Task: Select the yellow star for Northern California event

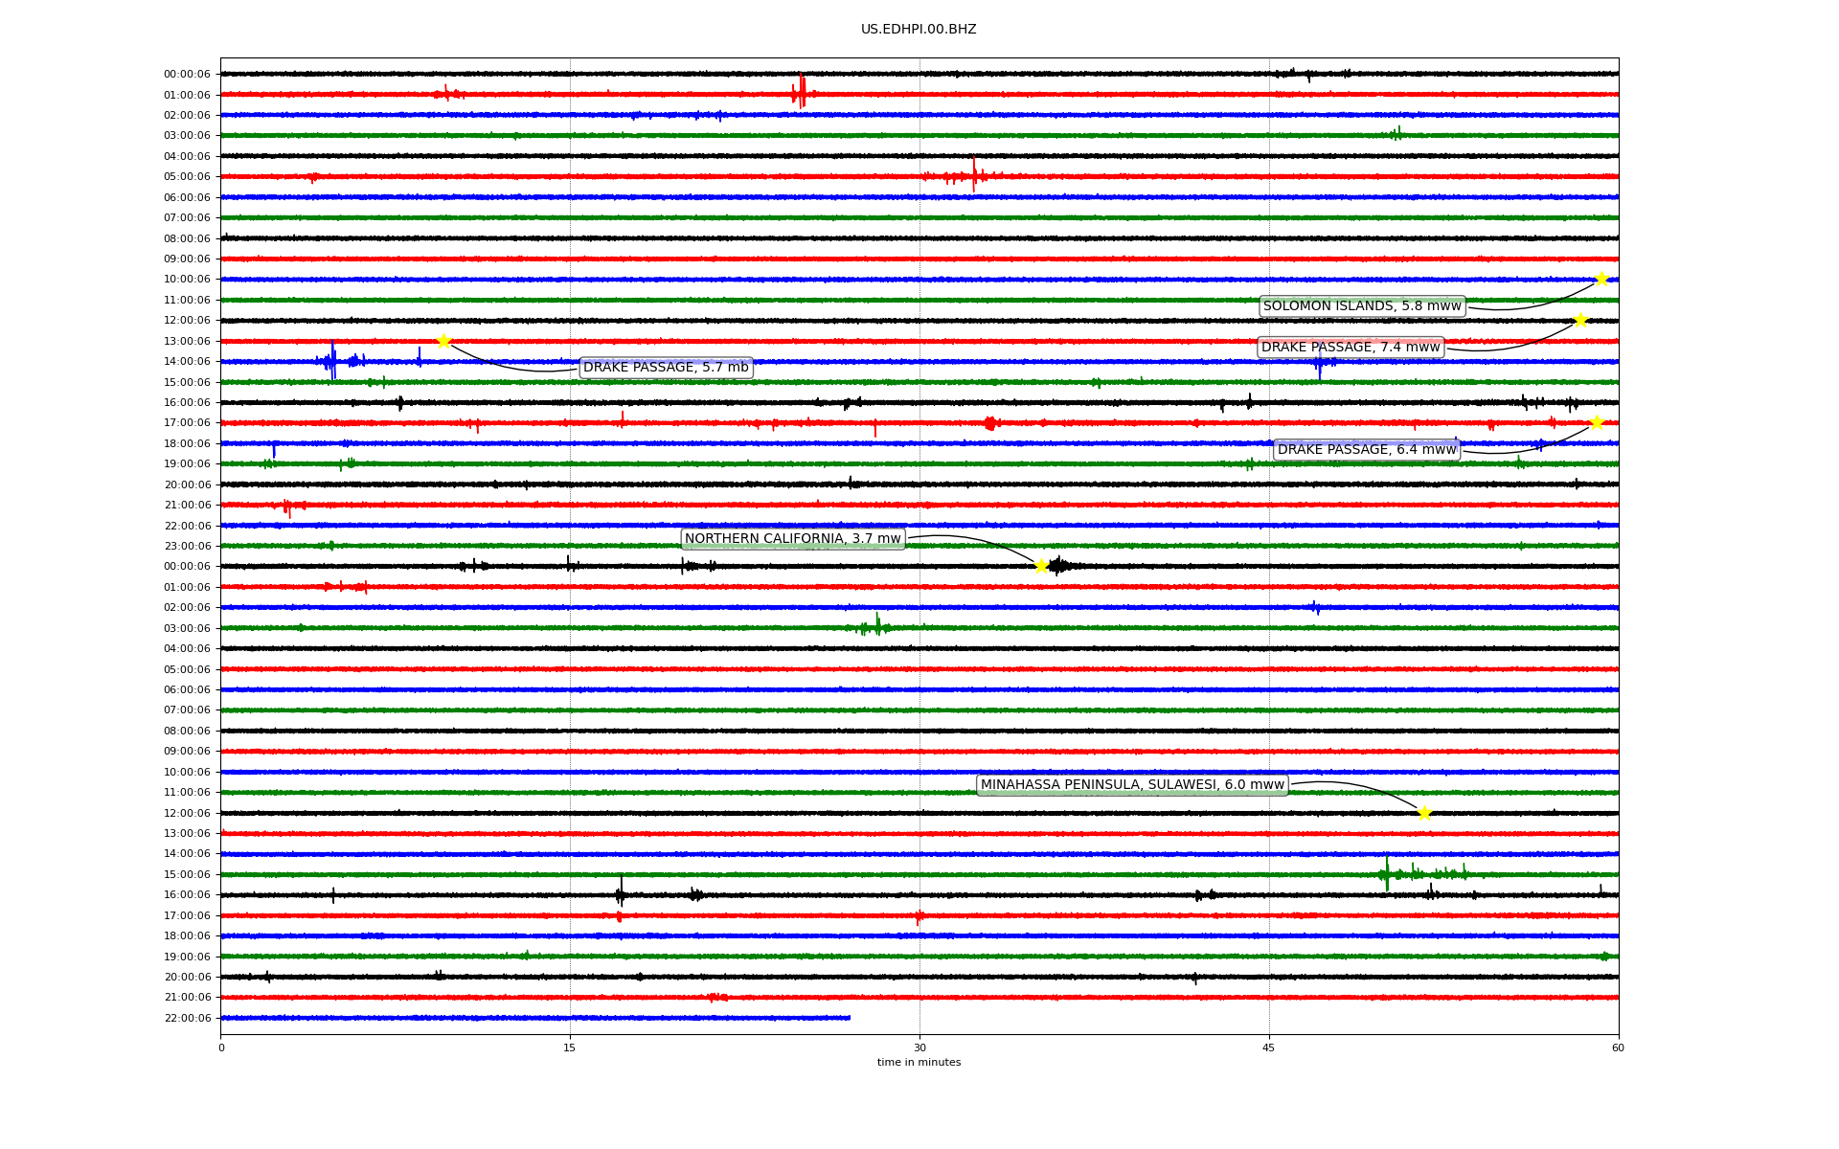Action: tap(1041, 566)
